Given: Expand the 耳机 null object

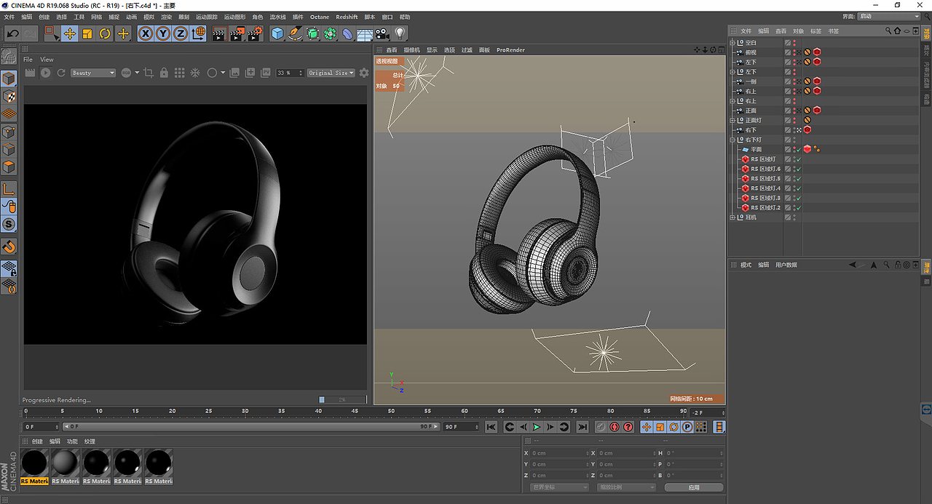Looking at the screenshot, I should 733,217.
